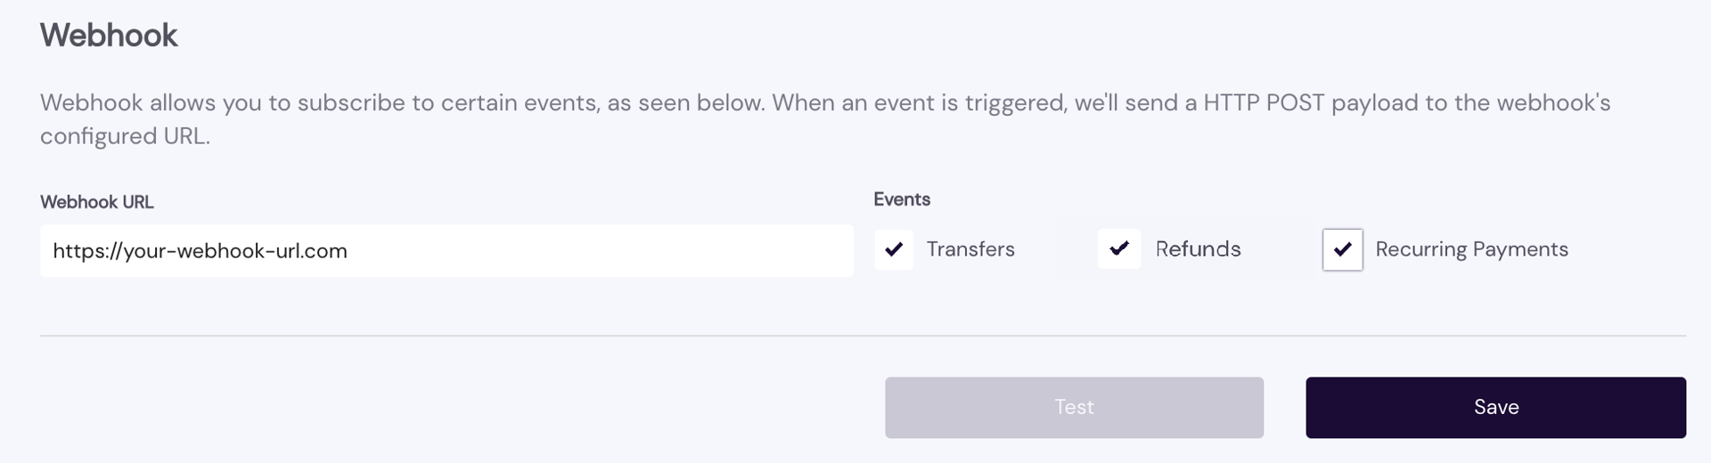Click the Transfers label text

click(x=970, y=249)
